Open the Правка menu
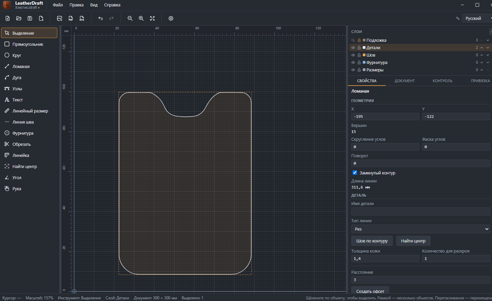This screenshot has height=301, width=492. (x=77, y=5)
